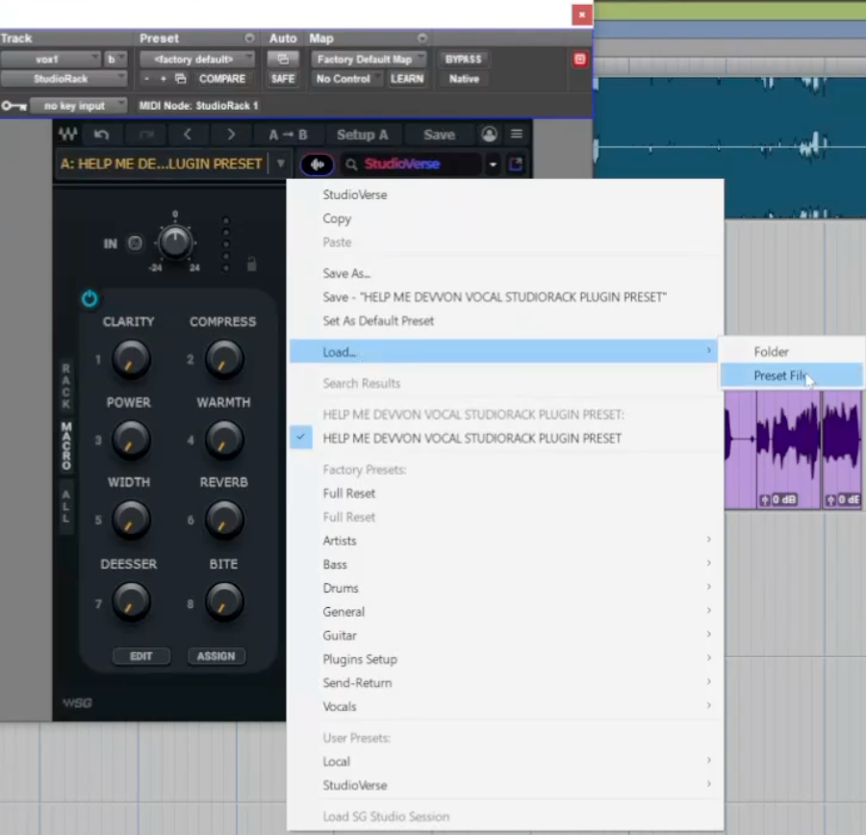Go to previous preset with left arrow
866x835 pixels.
(x=188, y=135)
